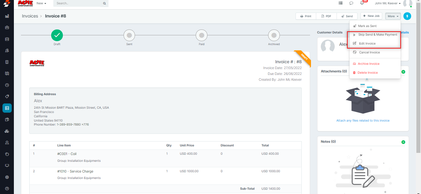This screenshot has height=194, width=421.
Task: Click the Sub-Total value 'USD 1400.00'
Action: [271, 189]
